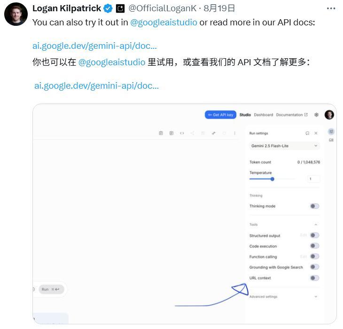Click Logan Kilpatrick's profile avatar
The image size is (343, 329).
click(x=16, y=14)
